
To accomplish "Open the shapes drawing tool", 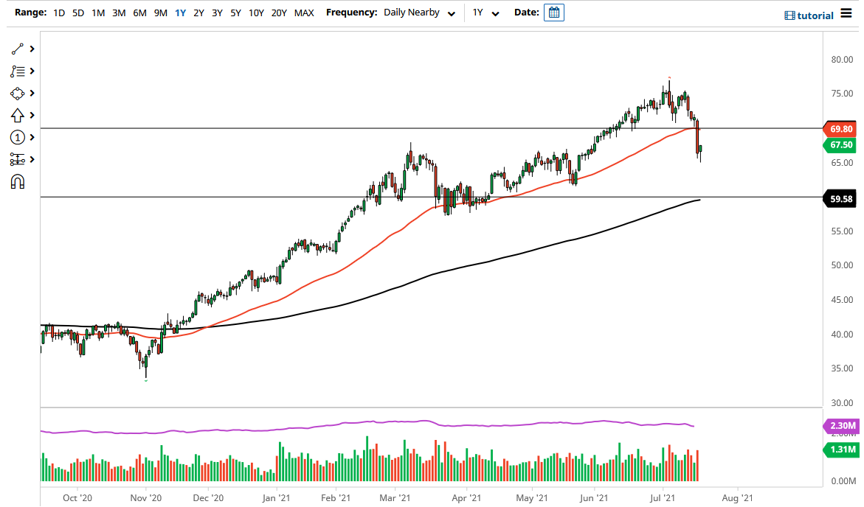I will (x=18, y=93).
